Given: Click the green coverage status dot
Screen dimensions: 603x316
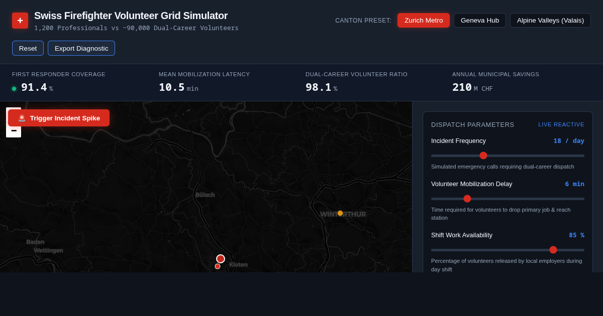Looking at the screenshot, I should tap(14, 89).
